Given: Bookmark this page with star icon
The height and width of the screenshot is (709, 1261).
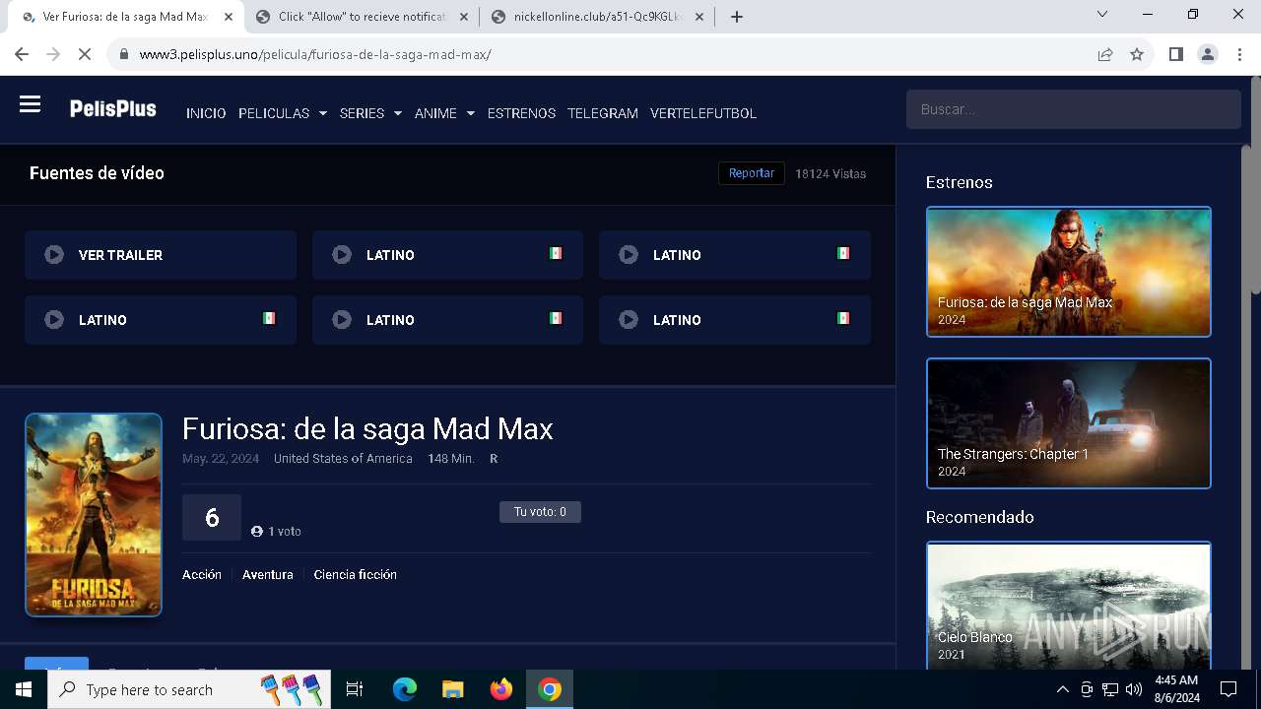Looking at the screenshot, I should pos(1137,54).
